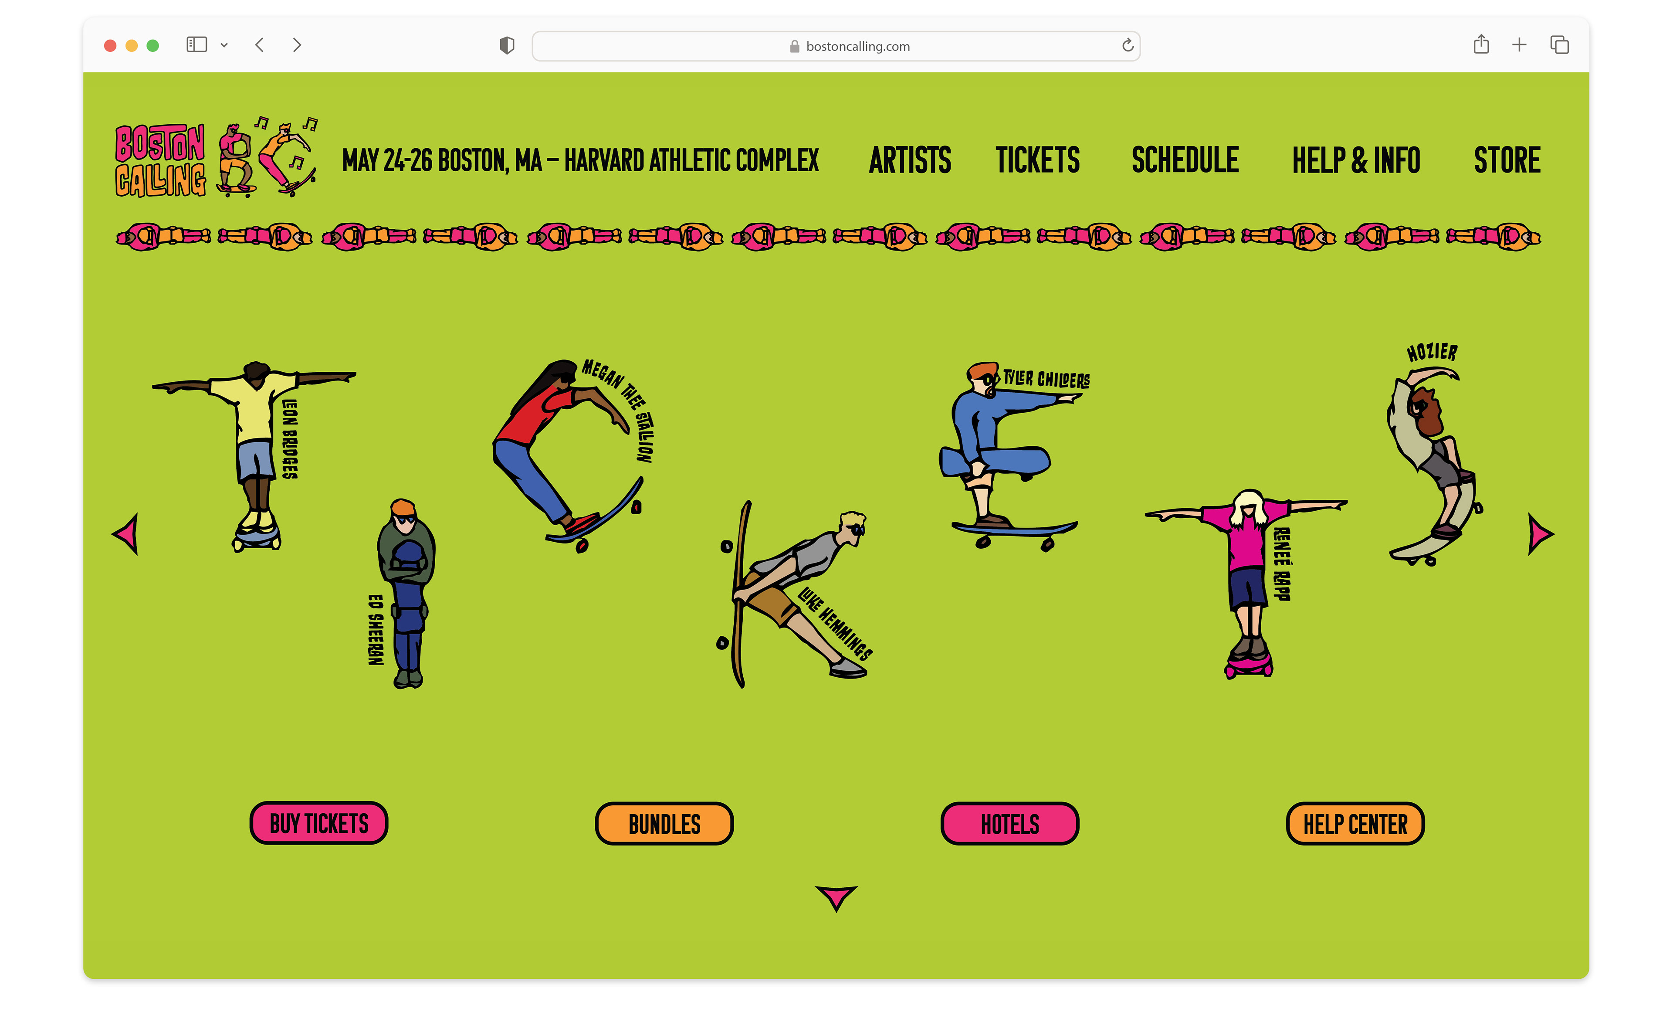This screenshot has width=1673, height=1022.
Task: Select the Luke Hemmings skater figure
Action: (792, 595)
